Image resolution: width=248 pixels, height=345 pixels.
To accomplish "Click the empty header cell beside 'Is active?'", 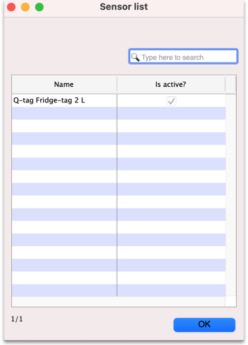I will 231,84.
